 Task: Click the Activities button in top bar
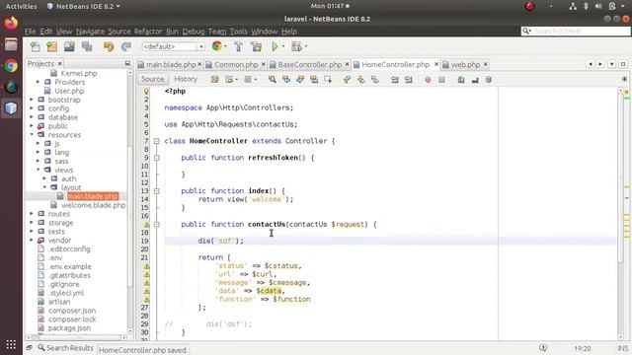[x=22, y=6]
